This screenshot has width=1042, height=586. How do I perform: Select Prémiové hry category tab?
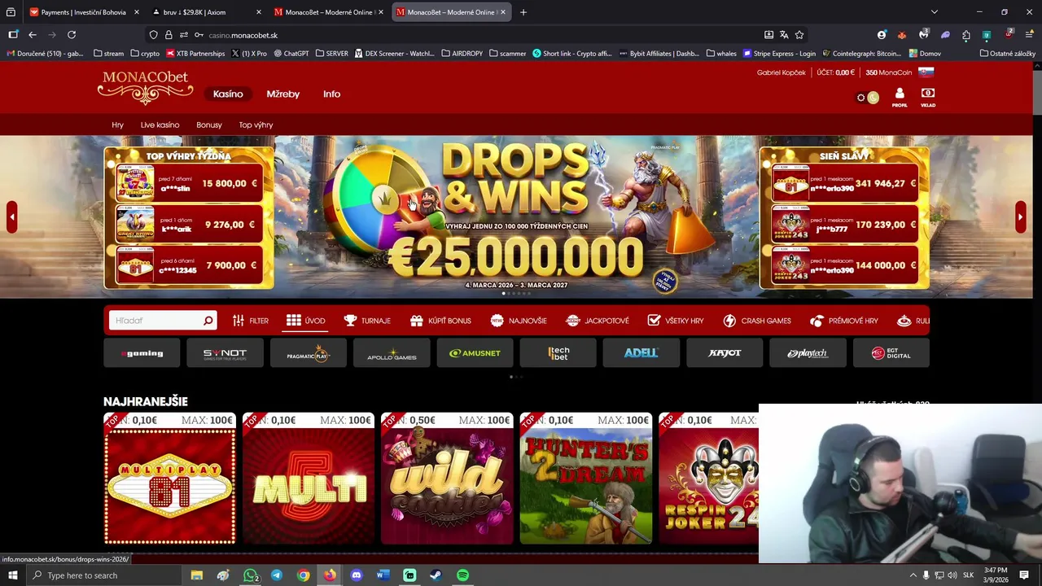844,321
